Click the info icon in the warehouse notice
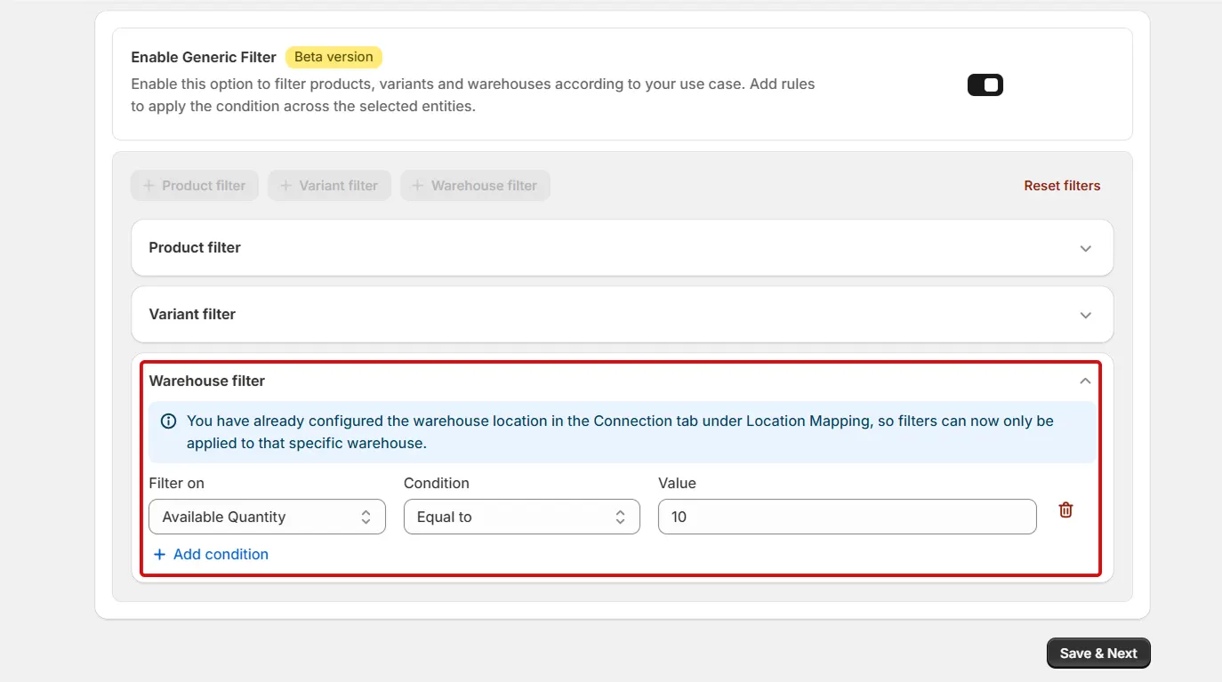The height and width of the screenshot is (682, 1222). coord(168,421)
